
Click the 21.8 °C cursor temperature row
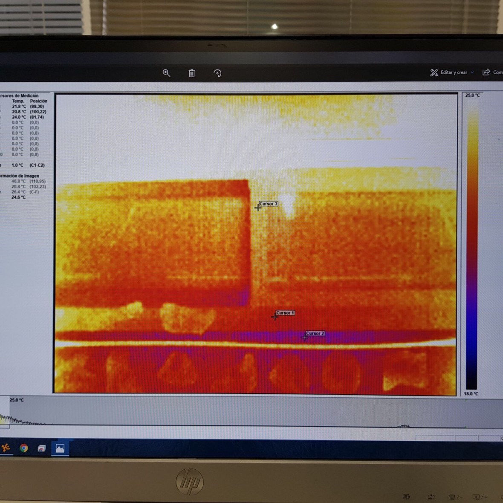click(19, 107)
